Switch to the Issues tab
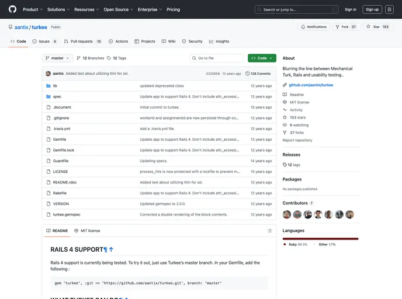 point(44,41)
